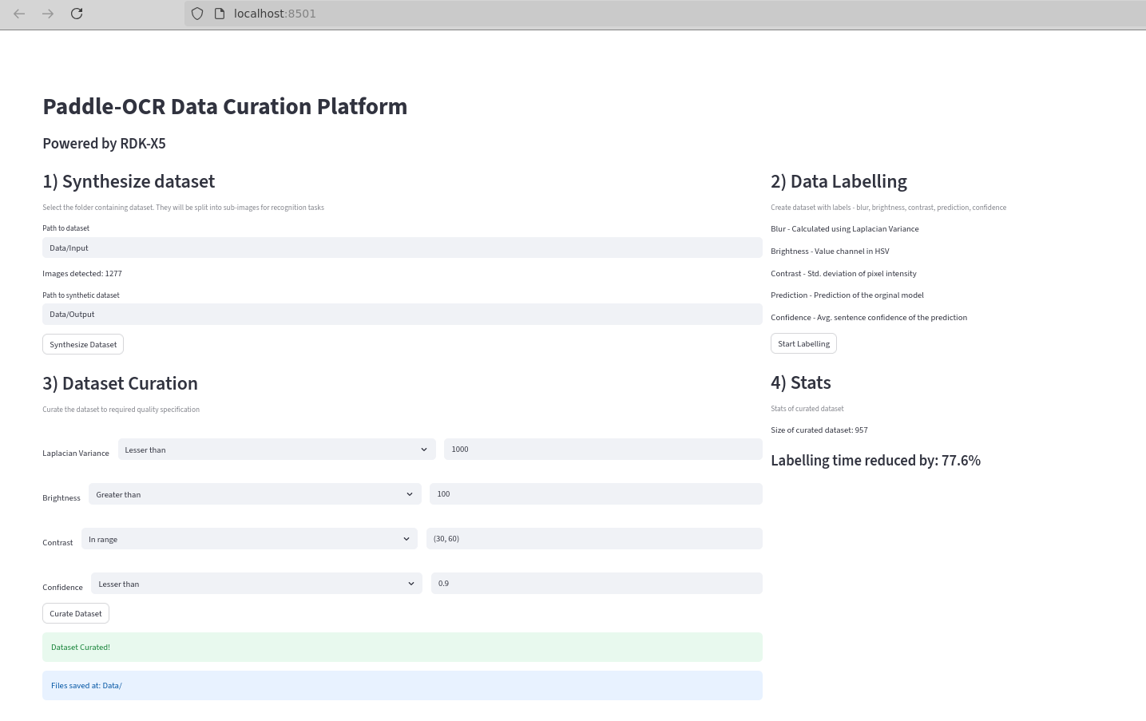Open the Brightness condition dropdown
This screenshot has height=721, width=1146.
pos(255,494)
